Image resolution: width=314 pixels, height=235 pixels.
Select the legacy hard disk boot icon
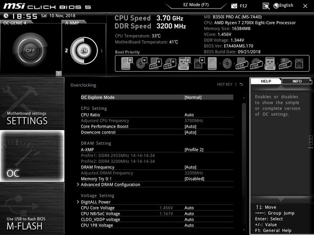(212, 64)
